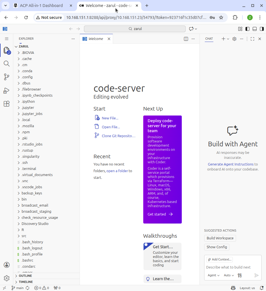This screenshot has height=291, width=266.
Task: Open the Source Control view
Action: [x=7, y=77]
